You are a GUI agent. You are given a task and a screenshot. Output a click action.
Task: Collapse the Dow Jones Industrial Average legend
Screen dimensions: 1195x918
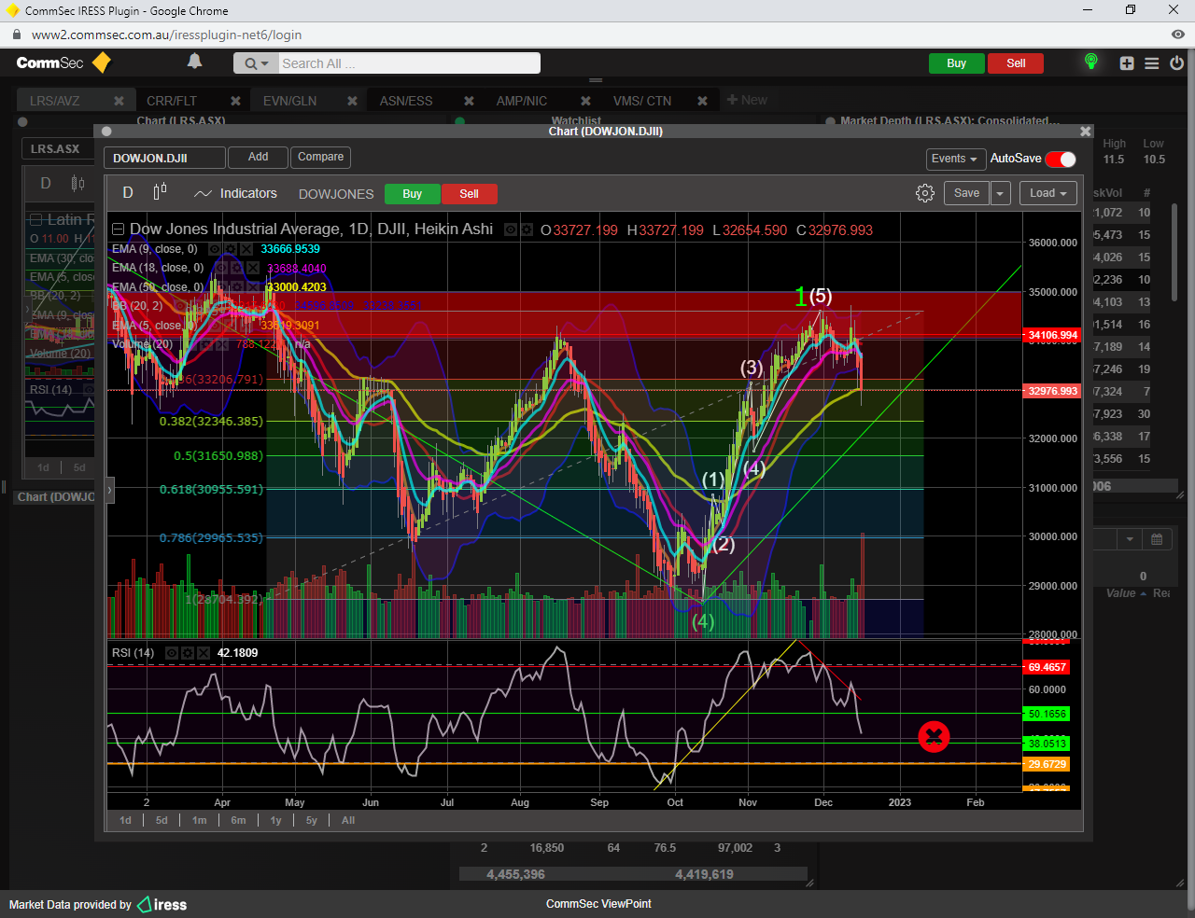pos(118,229)
